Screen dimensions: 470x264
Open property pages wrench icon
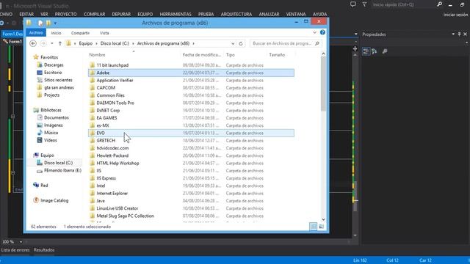pos(385,51)
